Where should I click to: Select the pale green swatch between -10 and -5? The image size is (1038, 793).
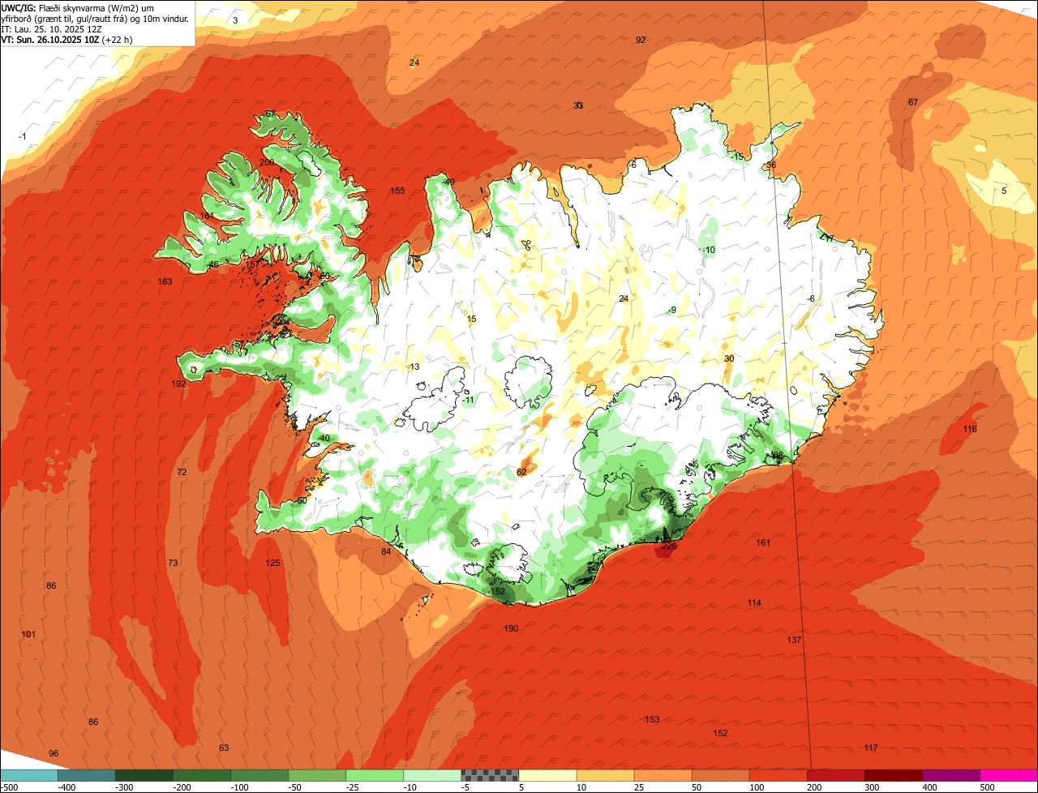(432, 775)
